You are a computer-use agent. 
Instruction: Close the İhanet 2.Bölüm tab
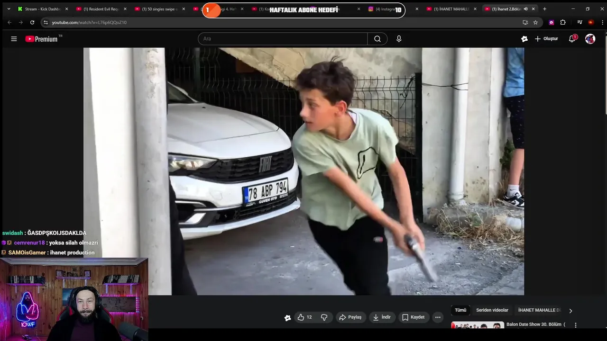point(533,9)
